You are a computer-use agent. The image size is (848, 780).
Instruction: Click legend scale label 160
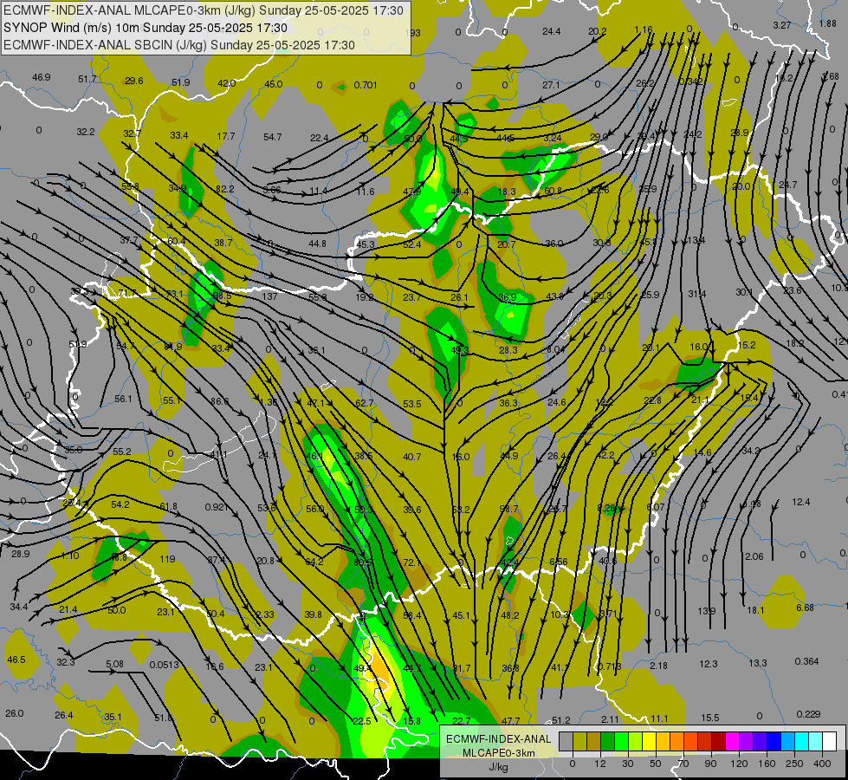pyautogui.click(x=767, y=764)
